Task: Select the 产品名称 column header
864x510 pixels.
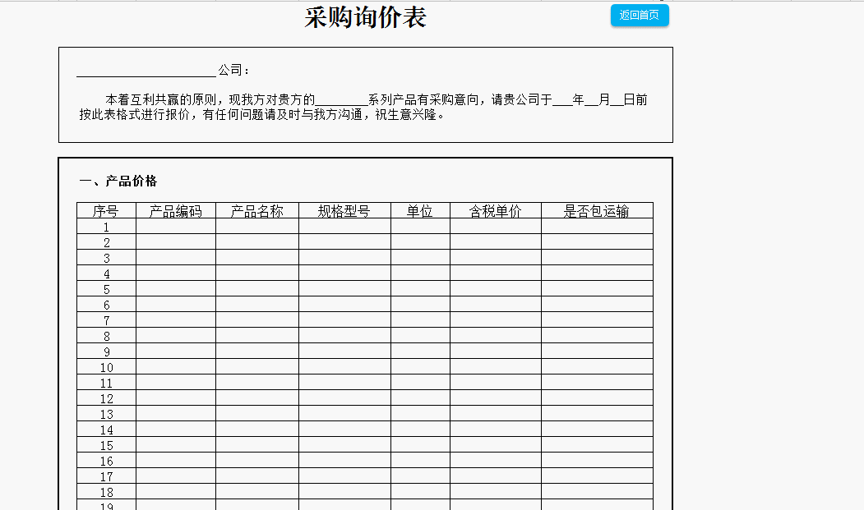Action: click(257, 210)
